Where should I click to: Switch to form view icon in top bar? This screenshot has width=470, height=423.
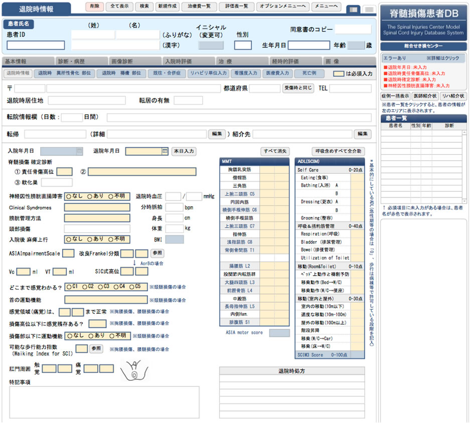click(x=353, y=9)
